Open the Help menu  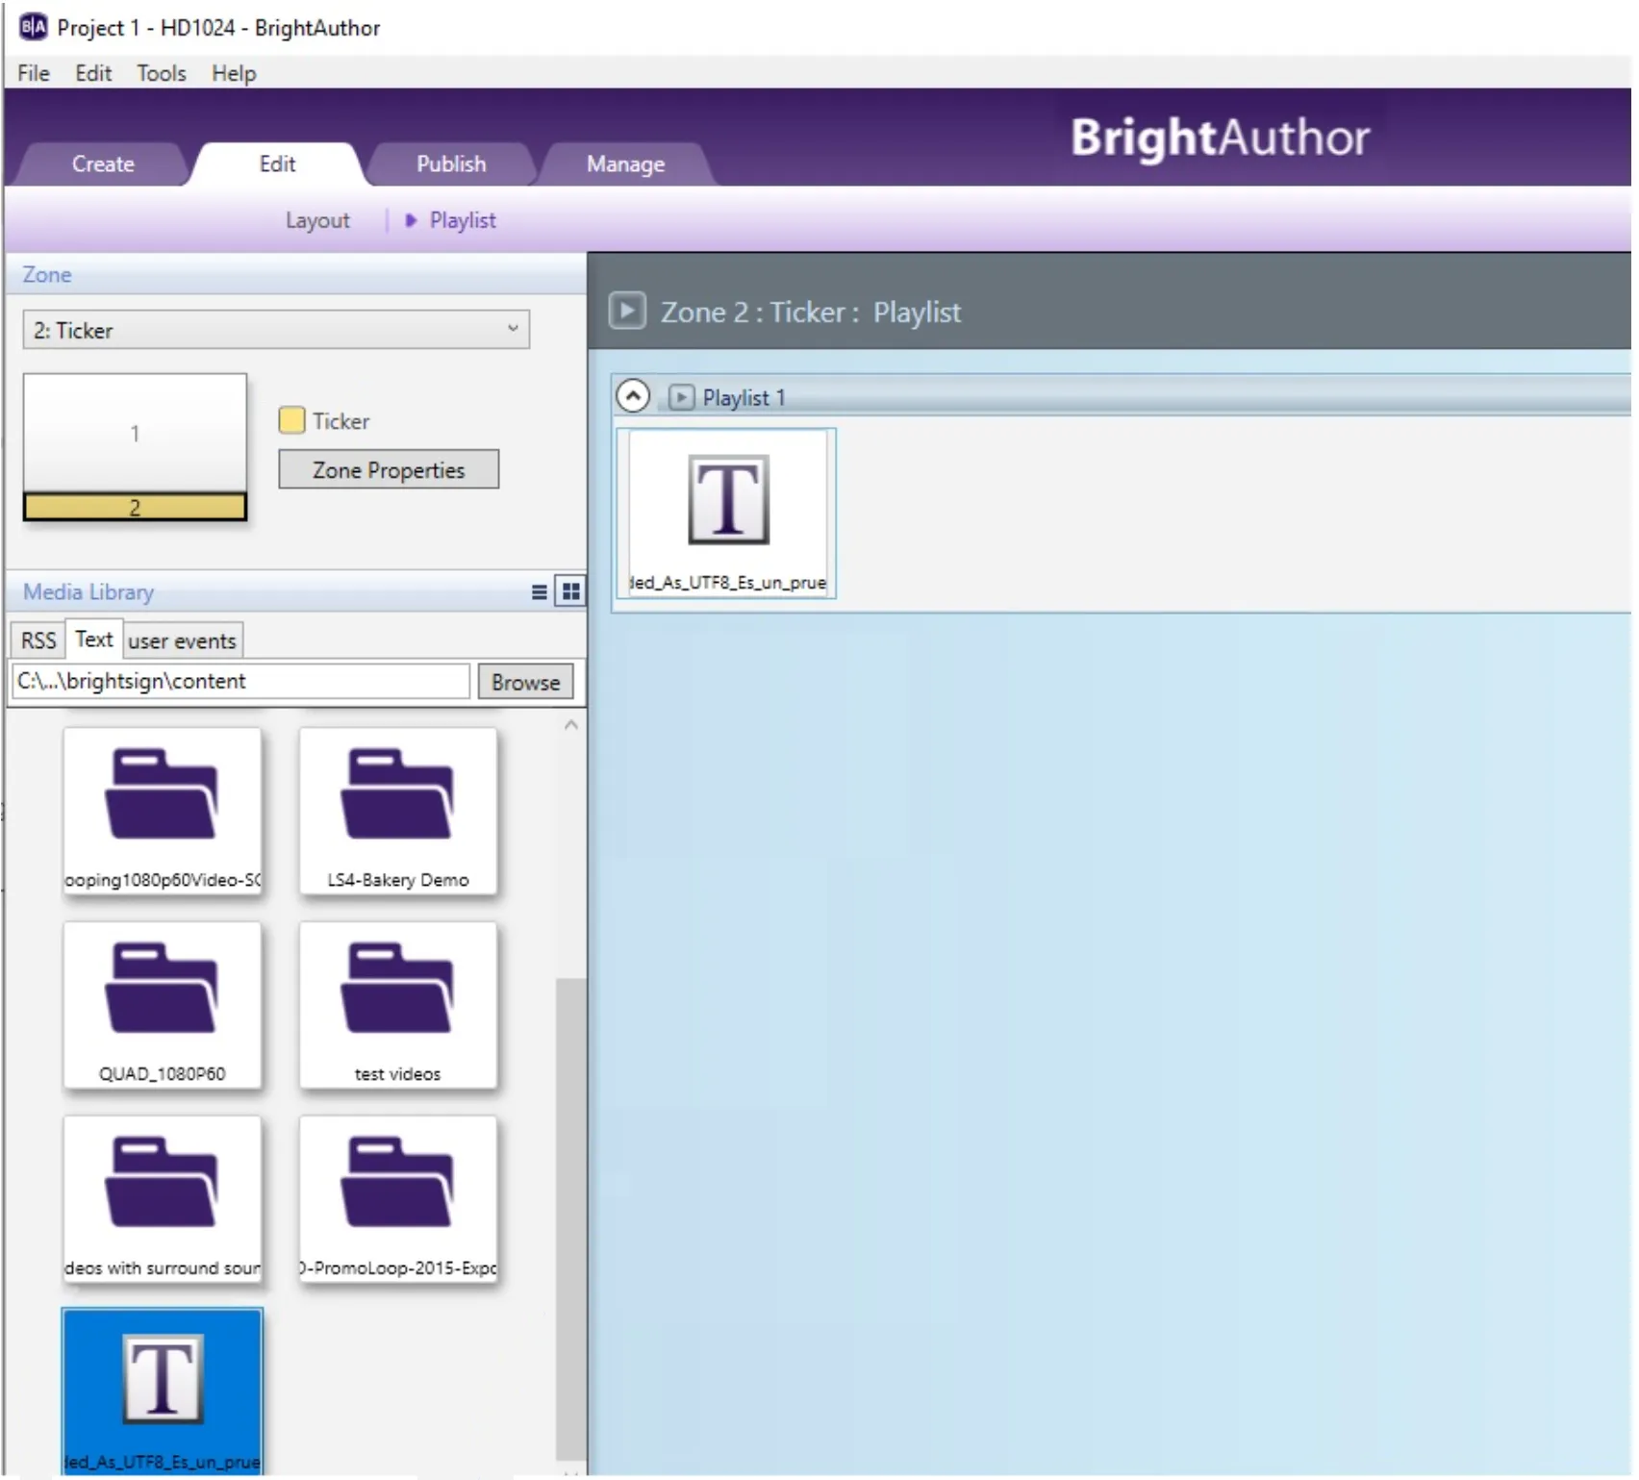point(234,73)
